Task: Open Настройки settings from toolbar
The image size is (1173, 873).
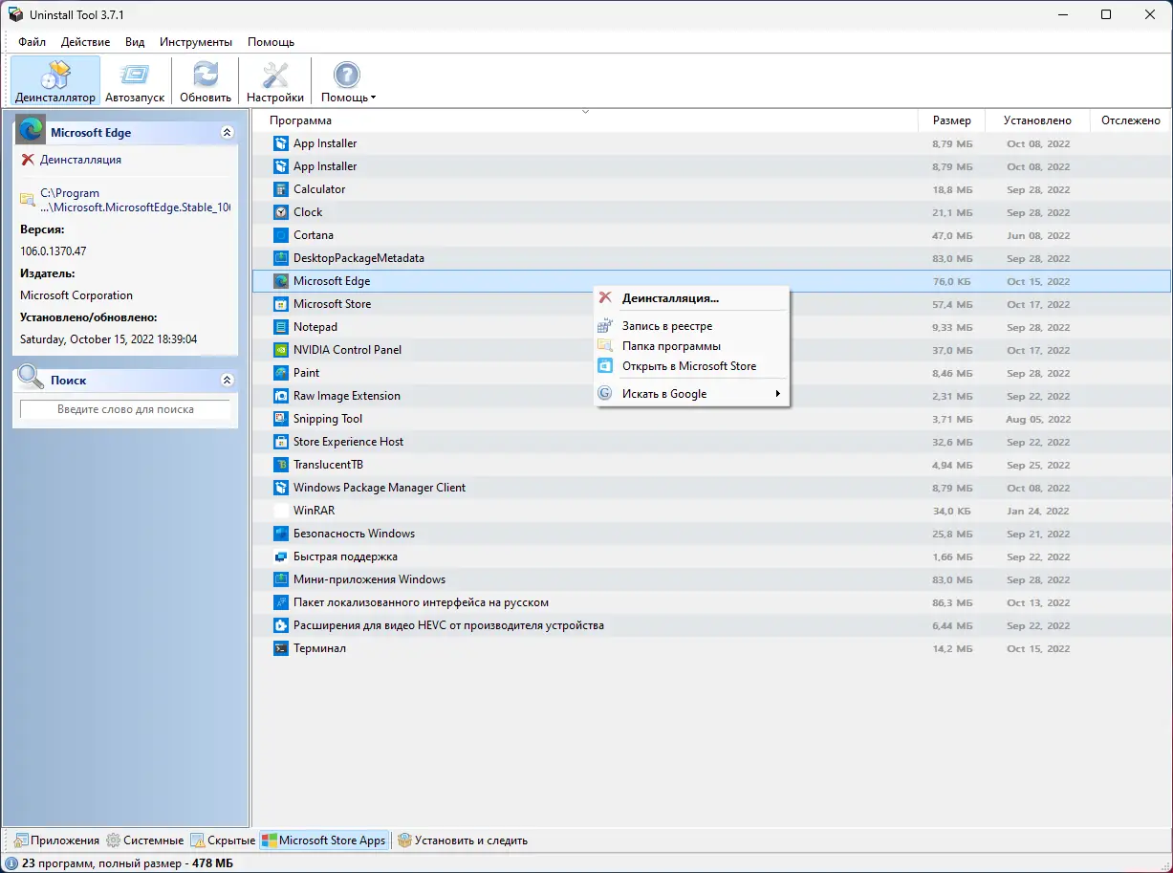Action: click(275, 80)
